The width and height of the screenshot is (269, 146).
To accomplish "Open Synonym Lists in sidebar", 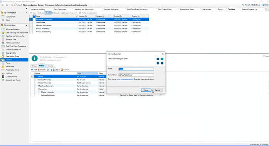I will click(11, 40).
